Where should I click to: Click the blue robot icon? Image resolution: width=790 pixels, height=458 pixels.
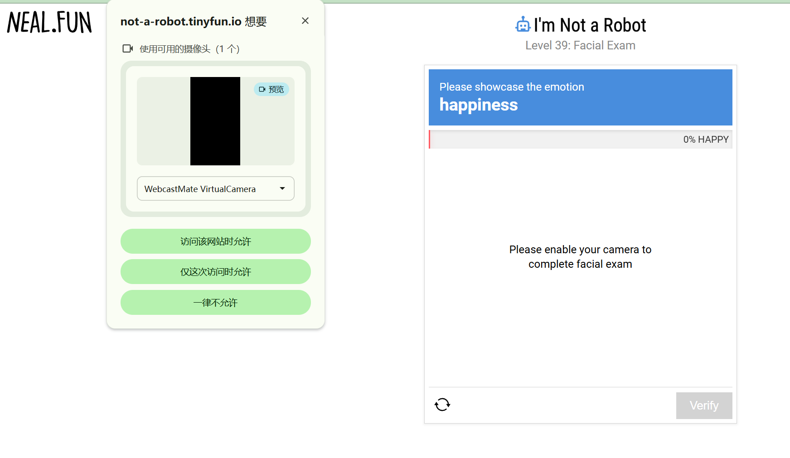tap(523, 25)
